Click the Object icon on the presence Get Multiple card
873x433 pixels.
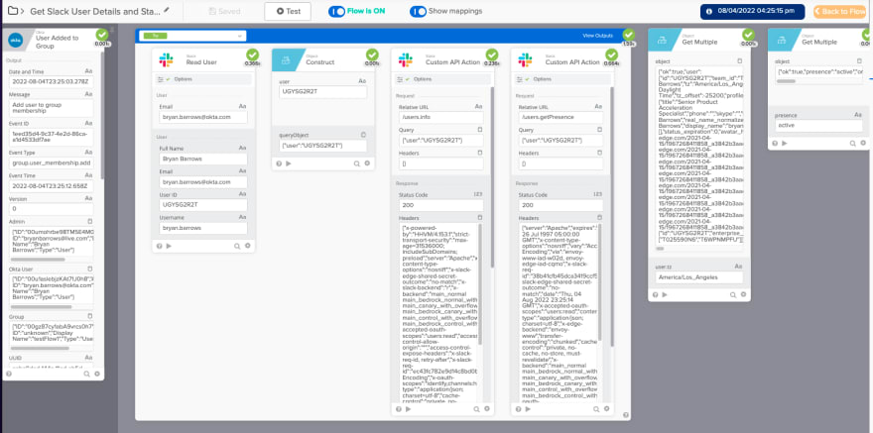(783, 40)
